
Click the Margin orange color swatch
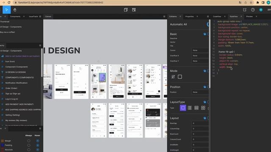click(x=3, y=141)
